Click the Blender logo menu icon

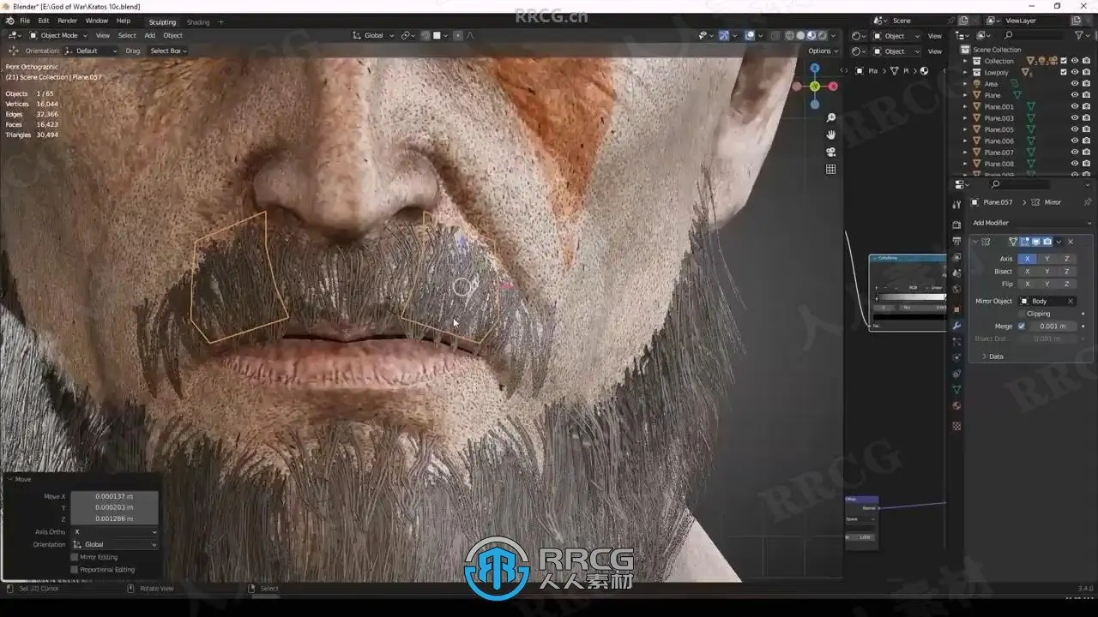pyautogui.click(x=9, y=21)
